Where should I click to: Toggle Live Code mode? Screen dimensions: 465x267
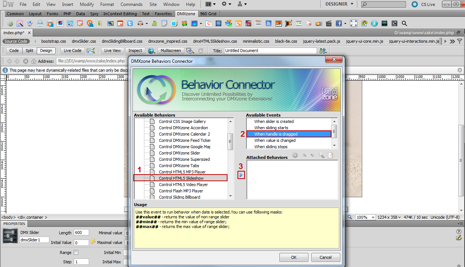click(x=72, y=51)
